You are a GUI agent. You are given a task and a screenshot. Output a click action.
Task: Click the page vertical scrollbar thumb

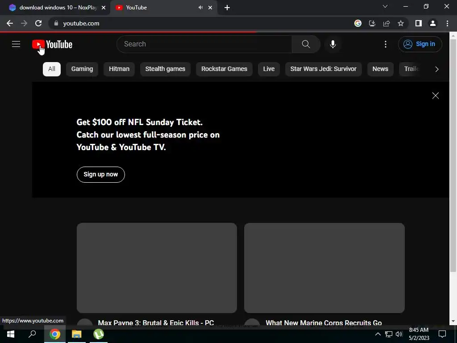coord(453,155)
